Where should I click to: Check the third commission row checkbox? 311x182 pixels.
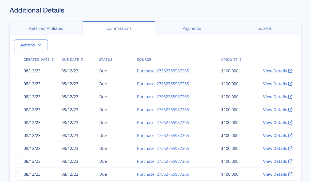coord(17,97)
